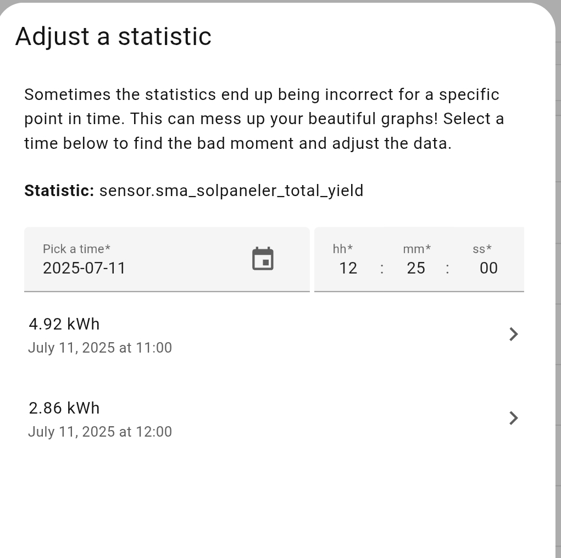Click the "mm*" minutes label
The image size is (561, 558).
coord(416,249)
